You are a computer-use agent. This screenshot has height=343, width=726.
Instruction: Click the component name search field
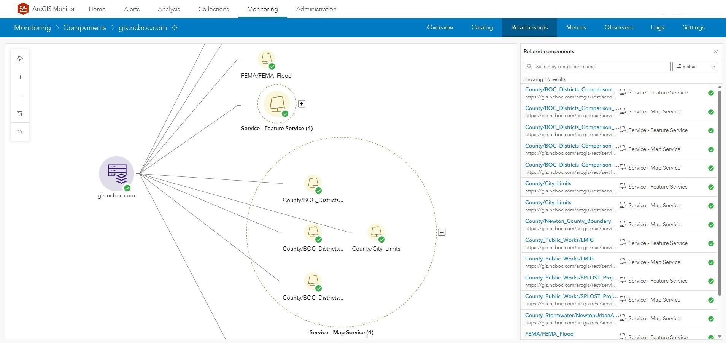pyautogui.click(x=596, y=66)
